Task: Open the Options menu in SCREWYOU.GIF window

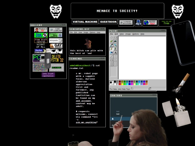Action: click(x=92, y=32)
